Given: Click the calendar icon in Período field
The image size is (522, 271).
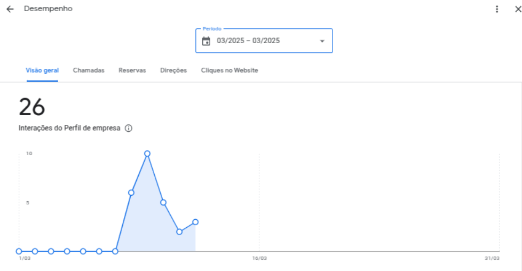Looking at the screenshot, I should coord(206,41).
